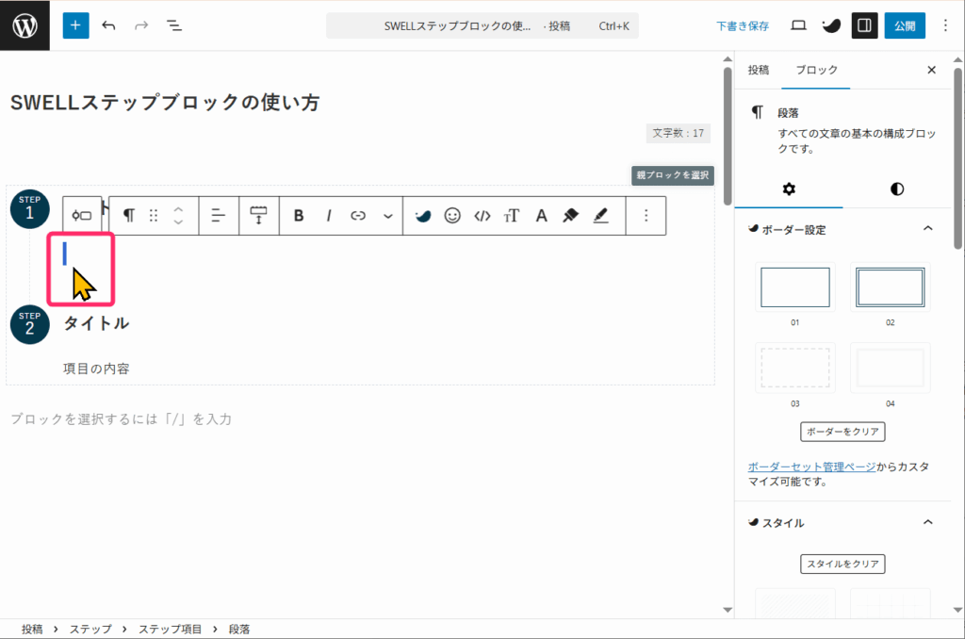965x639 pixels.
Task: Open the emoji smiley icon tool
Action: [x=452, y=216]
